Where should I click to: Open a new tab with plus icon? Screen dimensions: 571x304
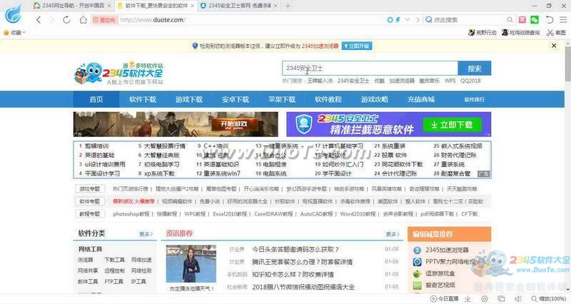point(288,6)
